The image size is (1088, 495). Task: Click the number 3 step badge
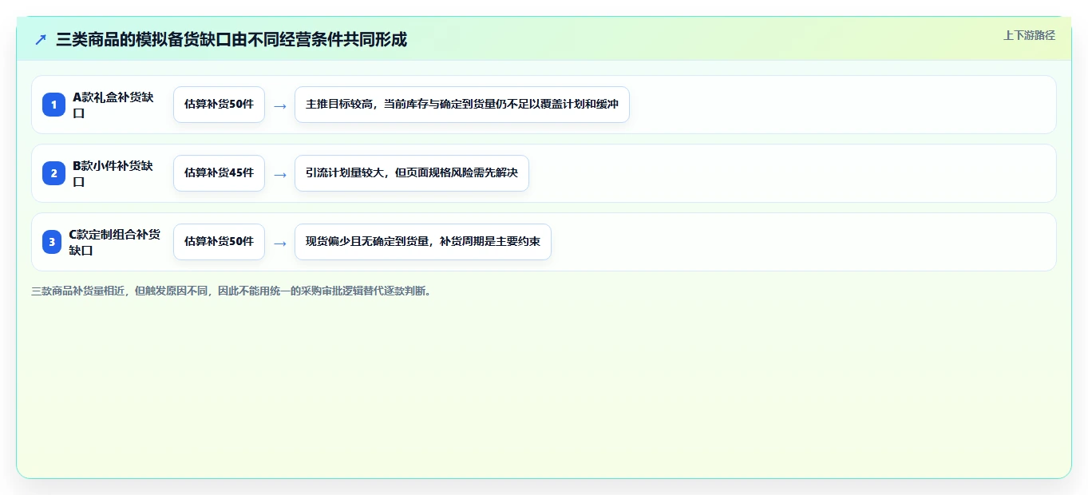coord(52,242)
